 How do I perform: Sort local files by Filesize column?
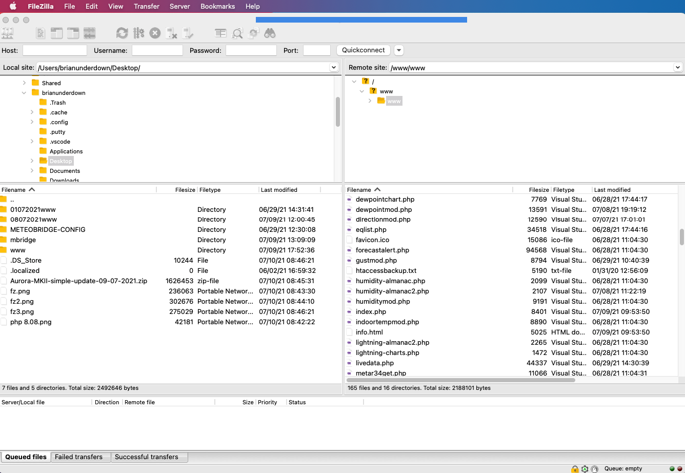pyautogui.click(x=176, y=190)
